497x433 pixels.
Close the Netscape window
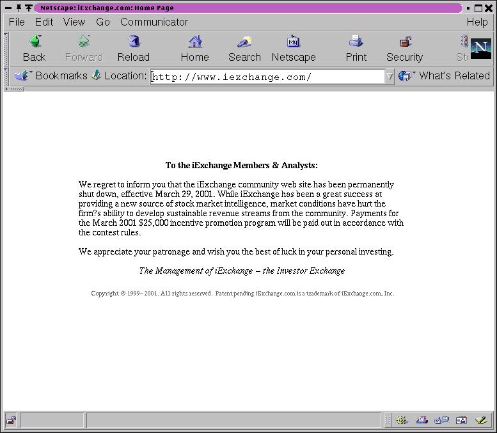(489, 8)
